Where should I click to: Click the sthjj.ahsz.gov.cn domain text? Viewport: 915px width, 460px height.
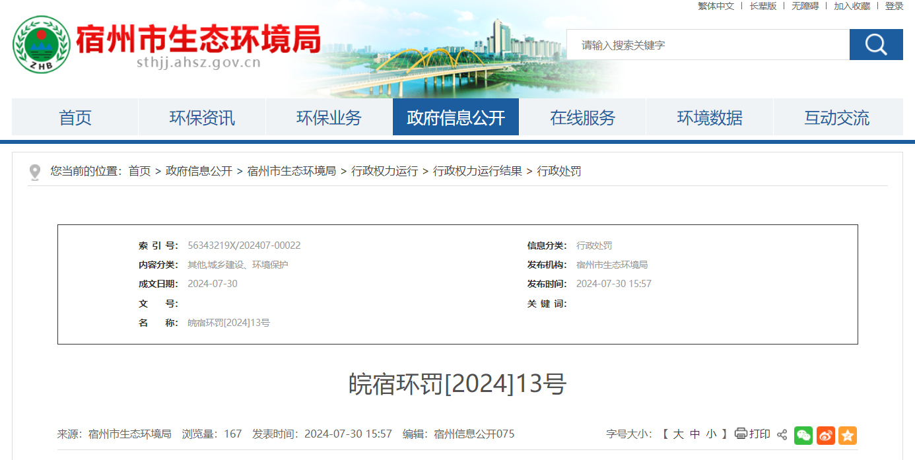point(198,63)
